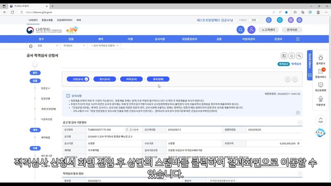This screenshot has width=331, height=186.
Task: Open 발주 in main navigation
Action: click(41, 39)
